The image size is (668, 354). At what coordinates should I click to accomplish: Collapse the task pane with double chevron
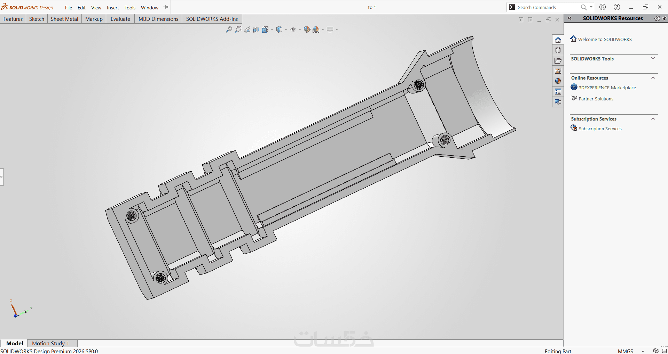[x=569, y=18]
